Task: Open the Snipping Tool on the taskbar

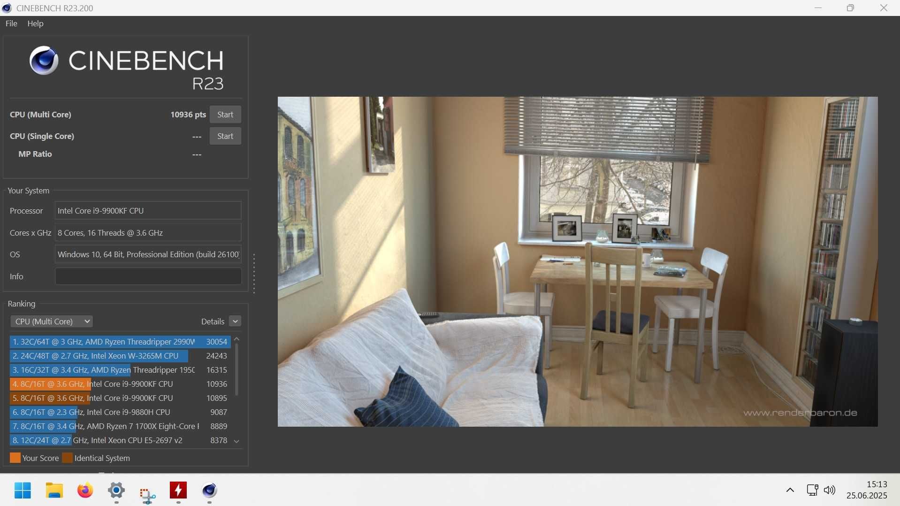Action: click(x=147, y=495)
